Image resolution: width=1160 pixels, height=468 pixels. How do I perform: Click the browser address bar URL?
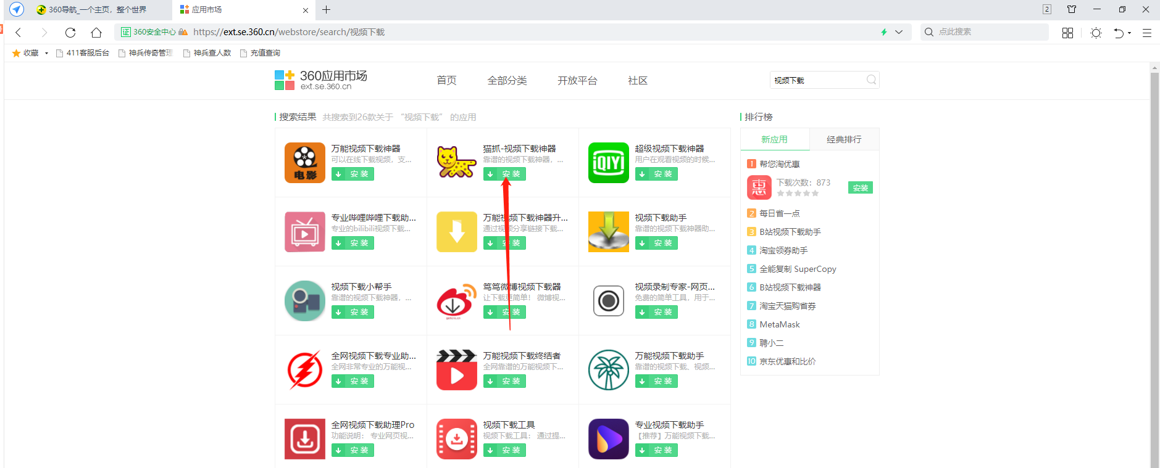coord(289,32)
